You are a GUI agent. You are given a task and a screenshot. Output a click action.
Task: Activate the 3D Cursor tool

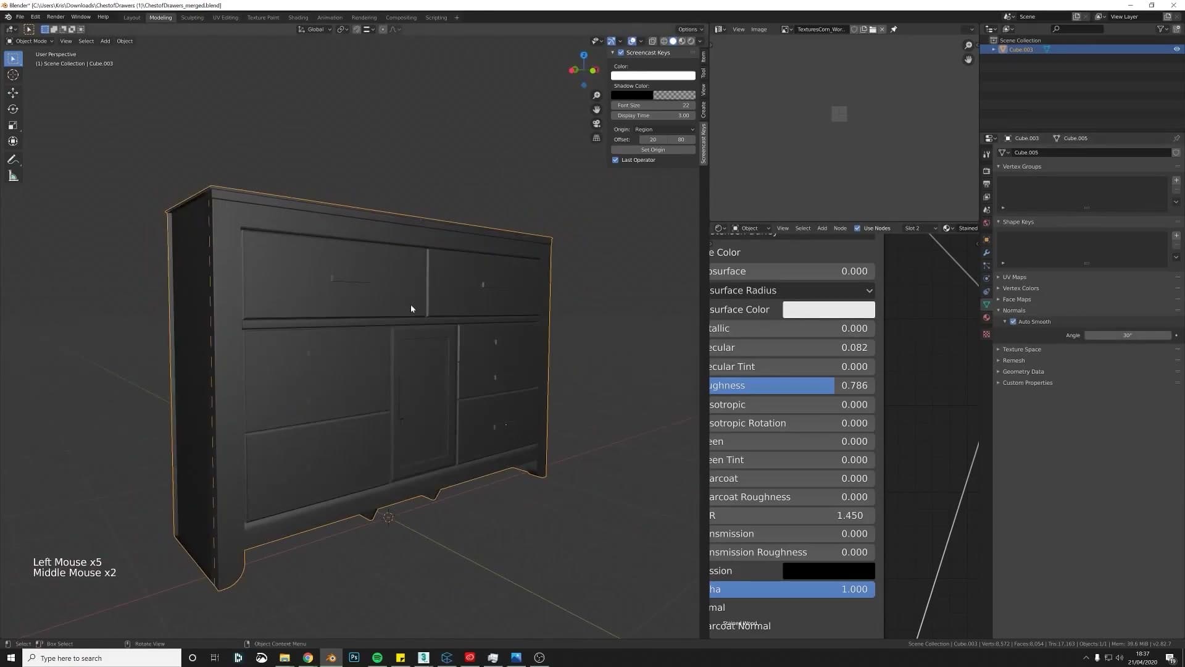tap(13, 75)
